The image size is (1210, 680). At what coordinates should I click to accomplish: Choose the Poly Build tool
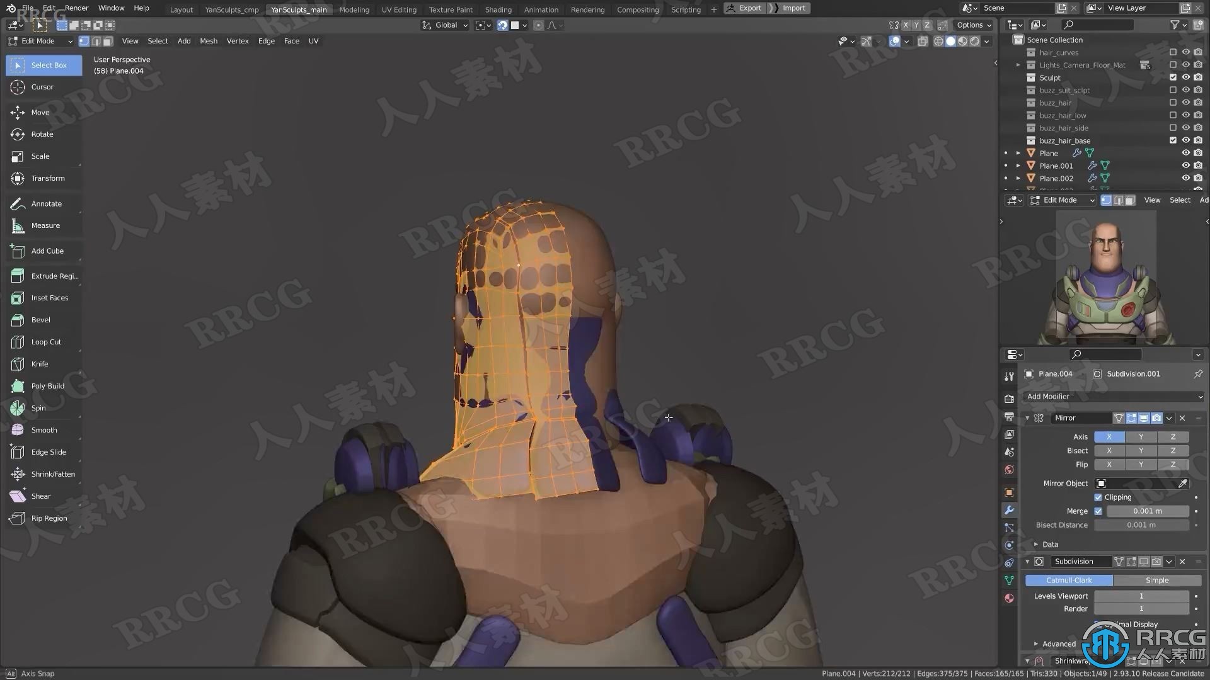[x=43, y=386]
